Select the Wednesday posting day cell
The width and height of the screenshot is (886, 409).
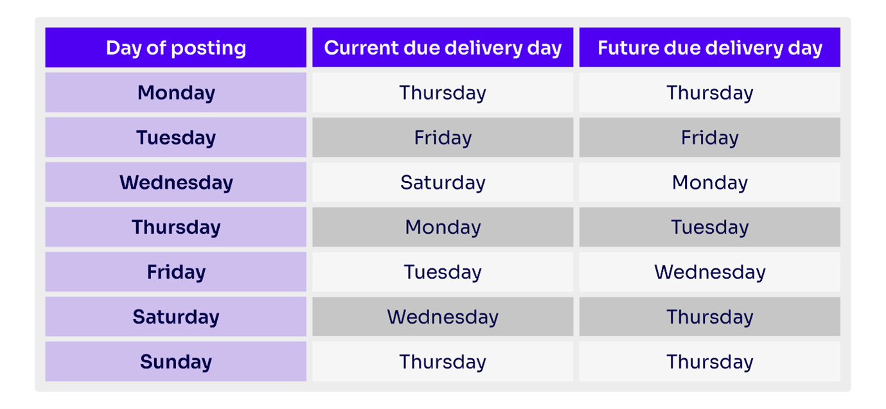tap(175, 182)
